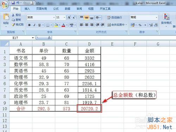
Task: Open the phonetic guide (文) button
Action: point(71,25)
